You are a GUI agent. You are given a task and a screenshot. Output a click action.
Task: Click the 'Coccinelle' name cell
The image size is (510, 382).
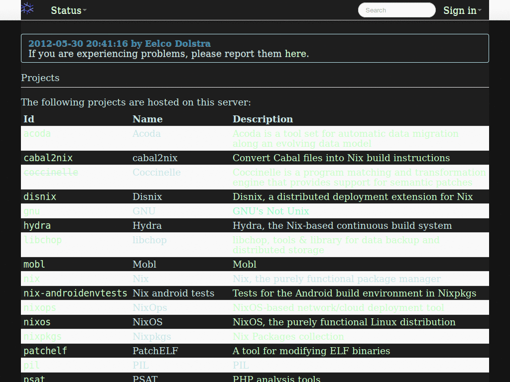point(156,172)
